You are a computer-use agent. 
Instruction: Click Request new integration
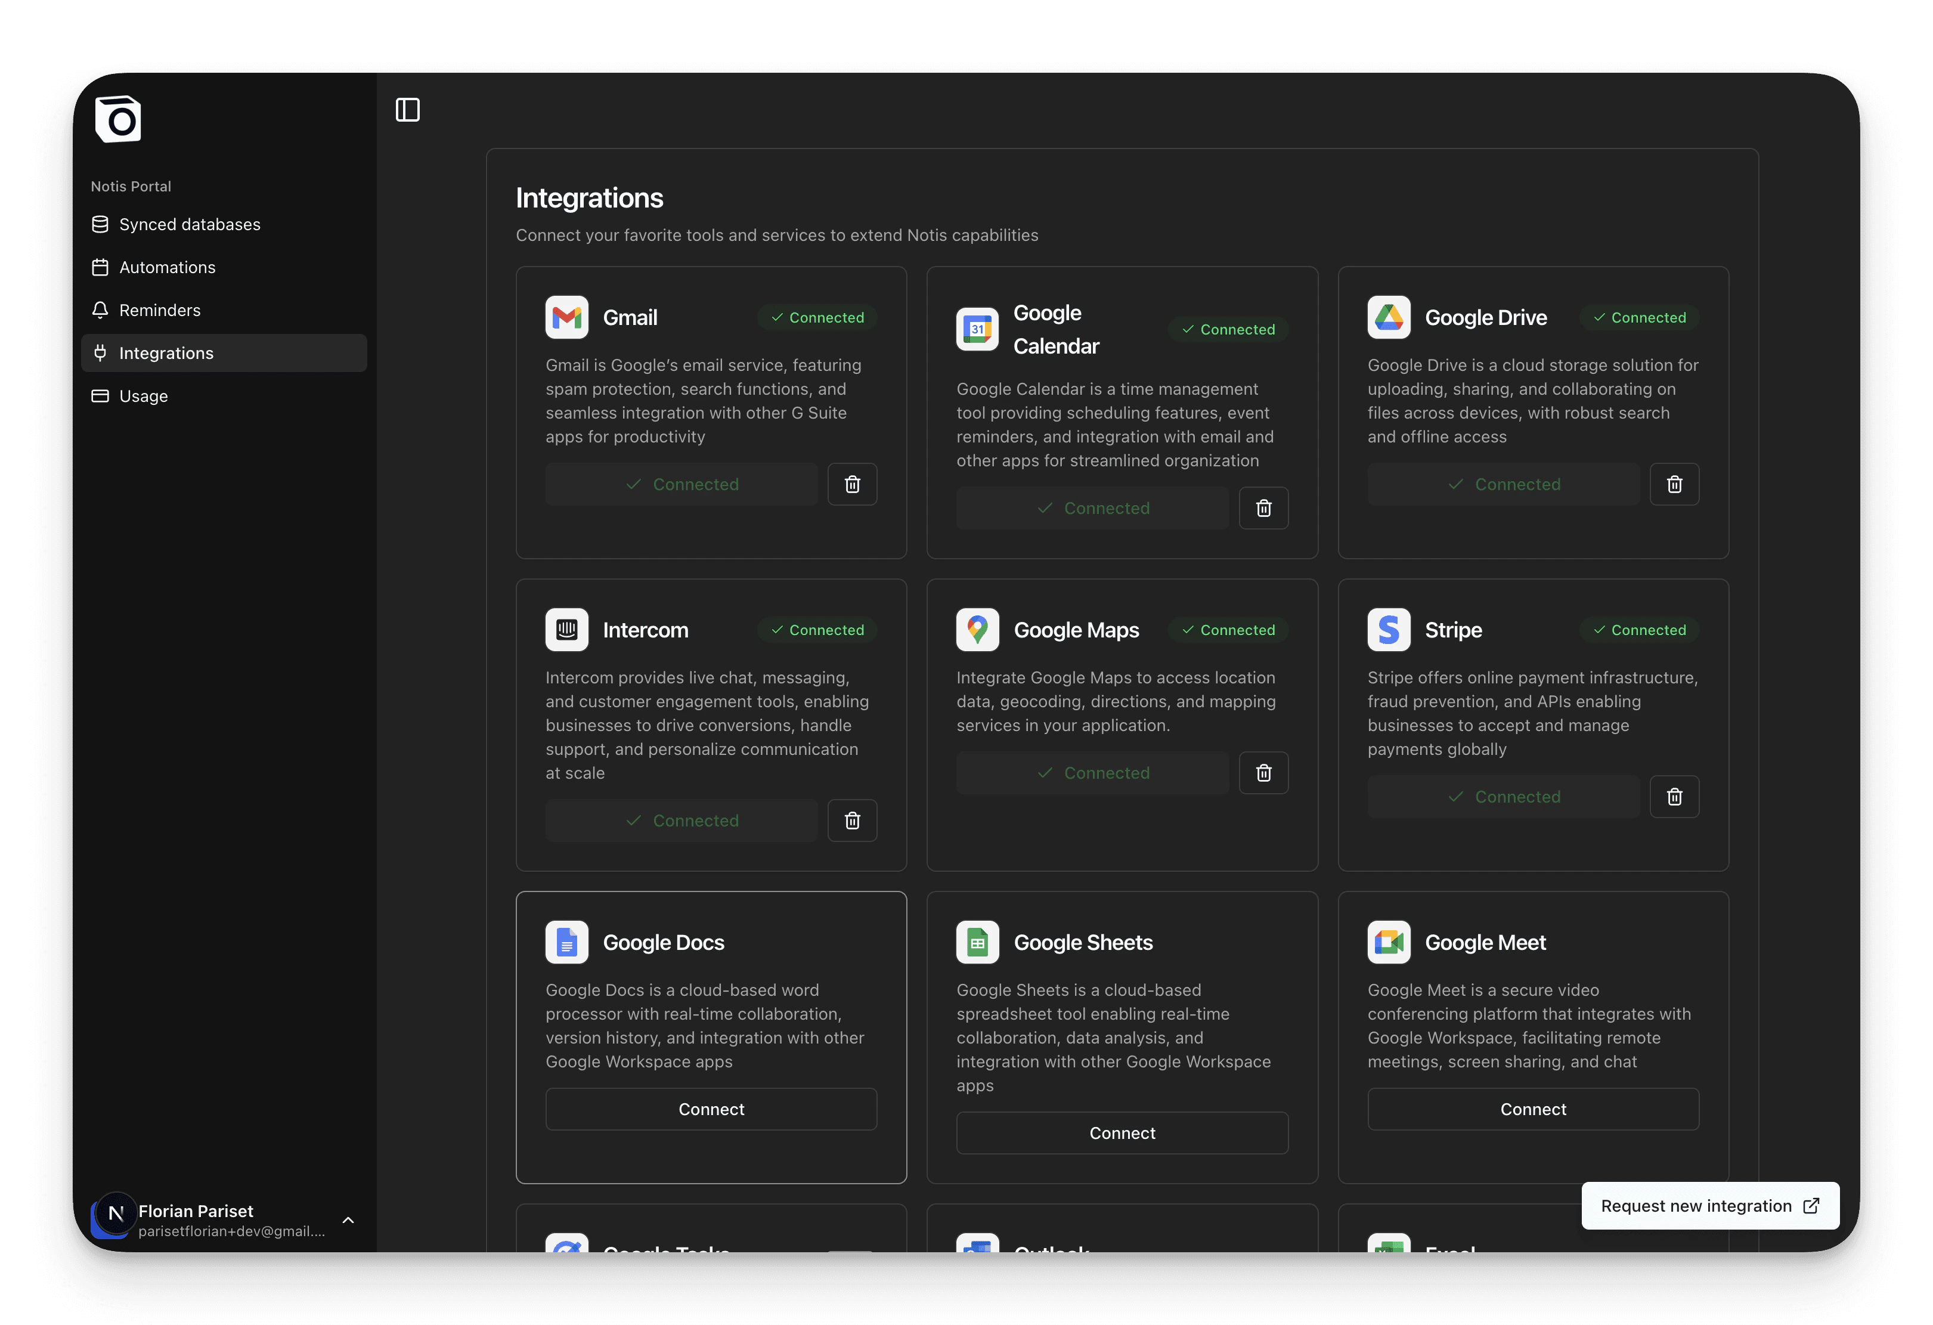coord(1708,1205)
